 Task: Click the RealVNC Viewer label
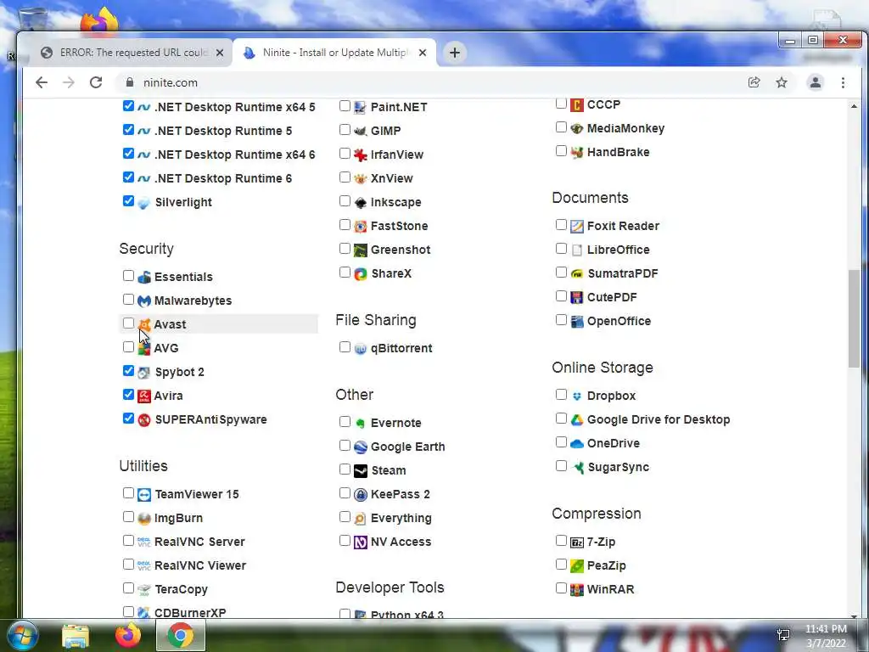(x=200, y=565)
